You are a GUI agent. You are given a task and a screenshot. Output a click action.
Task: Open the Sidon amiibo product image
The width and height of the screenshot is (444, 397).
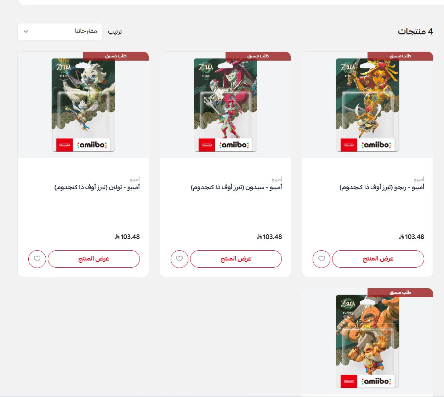tap(225, 105)
